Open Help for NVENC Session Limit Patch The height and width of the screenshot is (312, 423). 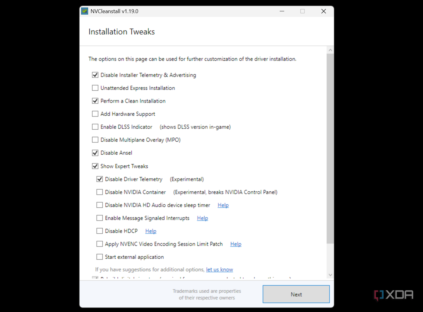click(236, 244)
